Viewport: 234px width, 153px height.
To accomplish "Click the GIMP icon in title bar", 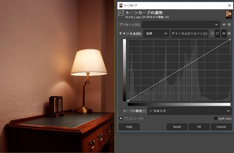I will point(121,5).
